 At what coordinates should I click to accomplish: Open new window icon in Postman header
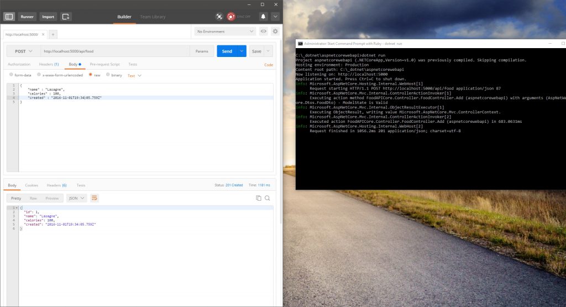pyautogui.click(x=66, y=17)
